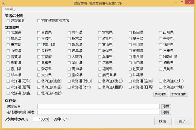Open the ヘルプ(H) menu
196x130 pixels.
(10, 9)
